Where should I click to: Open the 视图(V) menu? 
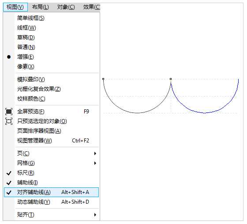15,7
